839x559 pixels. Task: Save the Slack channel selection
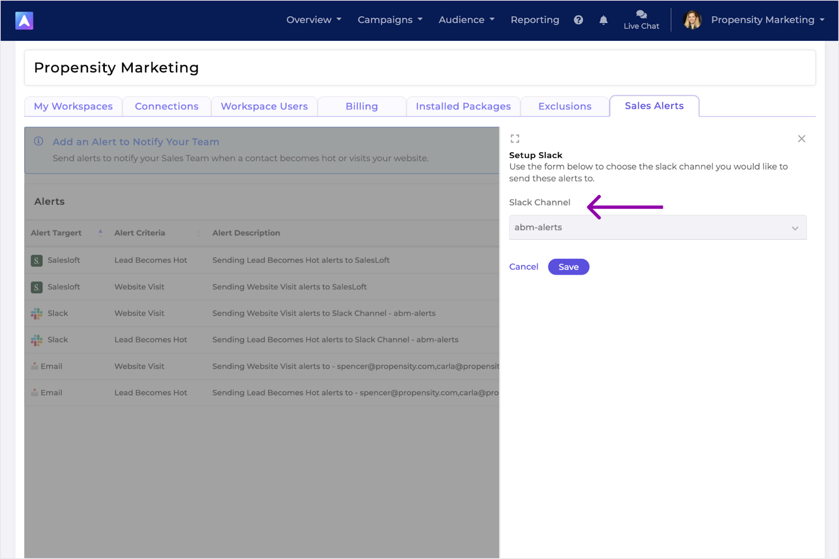[x=568, y=267]
